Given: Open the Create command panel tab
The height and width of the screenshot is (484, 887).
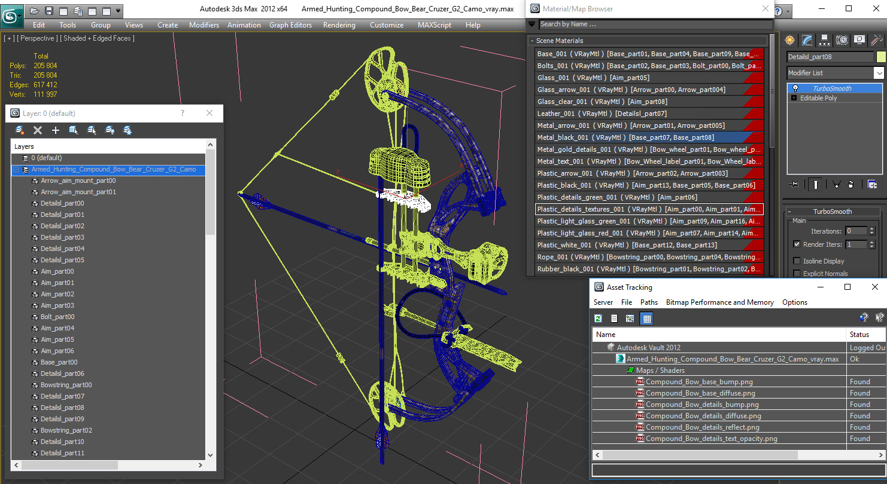Looking at the screenshot, I should (790, 40).
